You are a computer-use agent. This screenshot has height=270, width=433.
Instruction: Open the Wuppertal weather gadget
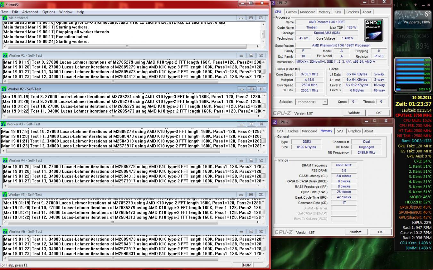pyautogui.click(x=413, y=19)
